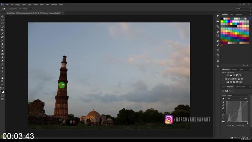Image resolution: width=252 pixels, height=142 pixels.
Task: Select the Curves layer mask icon
Action: point(227,91)
